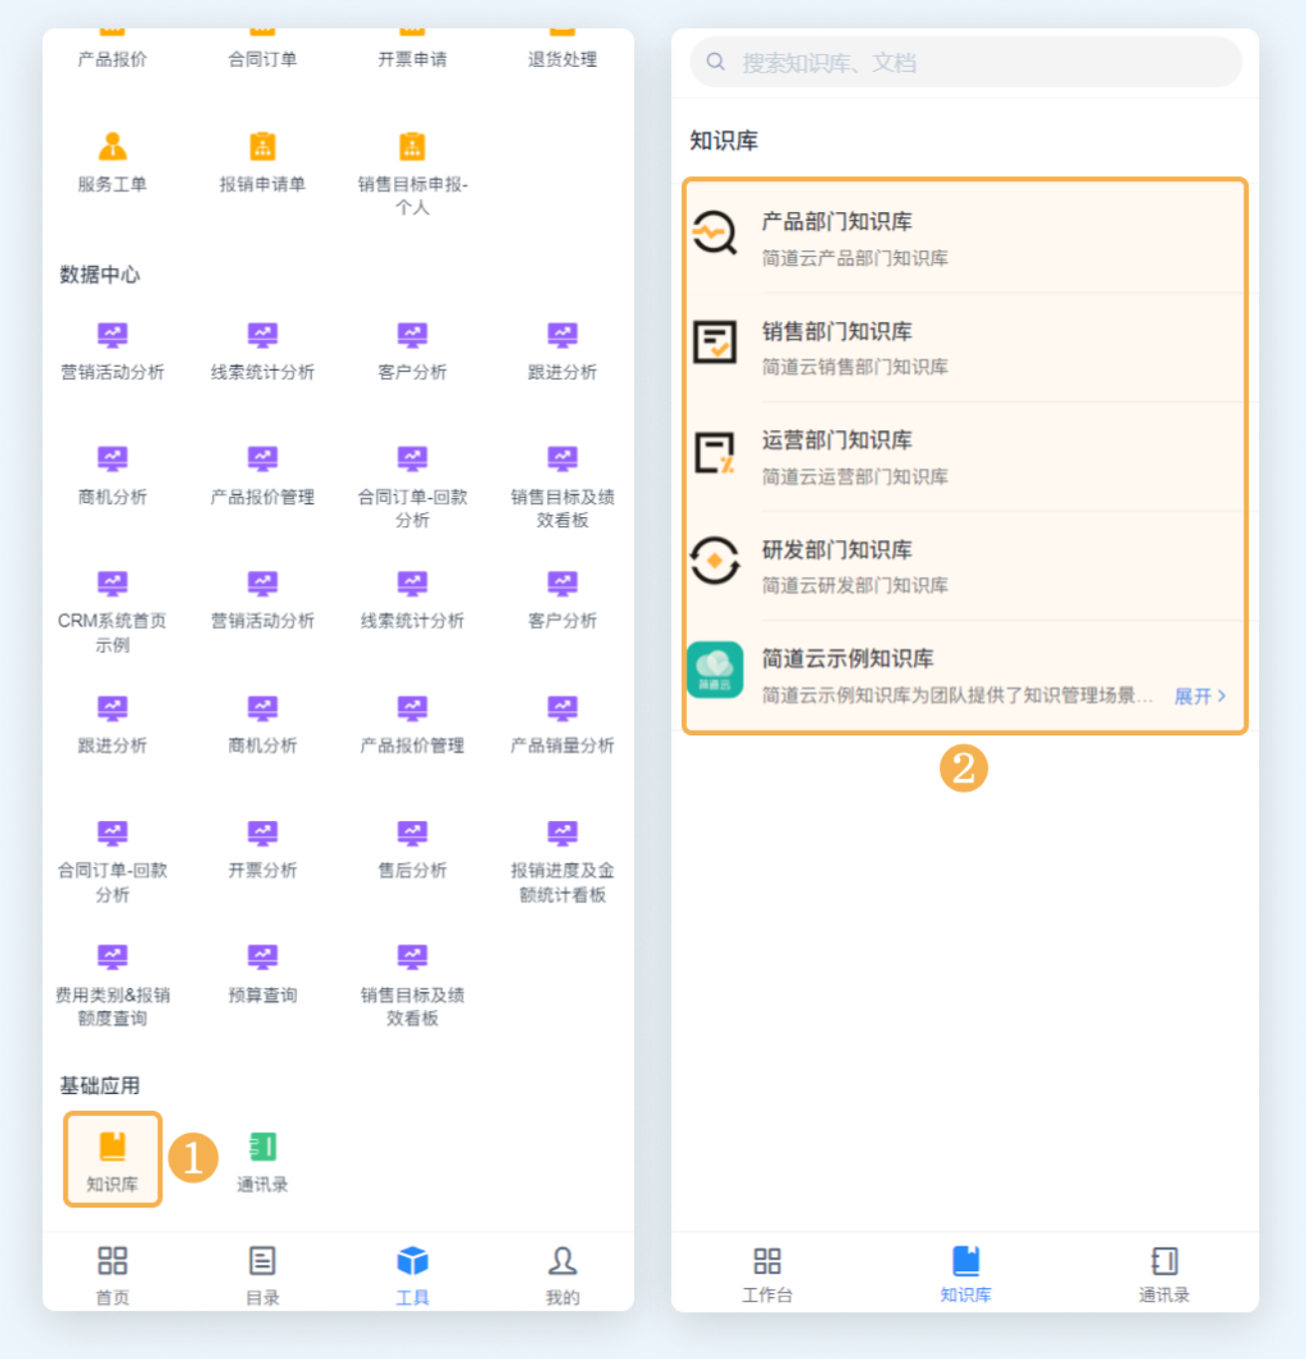Open the 退货处理 entry
The height and width of the screenshot is (1359, 1306).
pyautogui.click(x=562, y=59)
